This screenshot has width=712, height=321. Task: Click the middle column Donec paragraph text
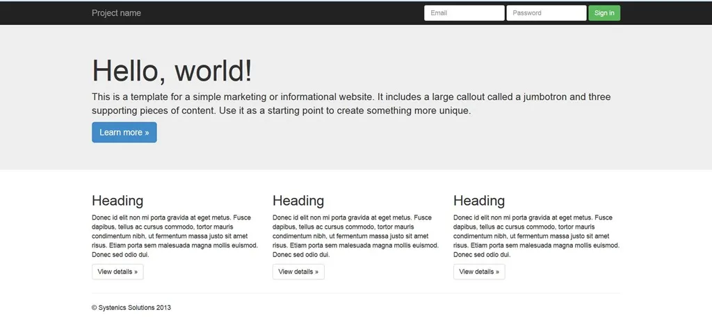(x=355, y=236)
